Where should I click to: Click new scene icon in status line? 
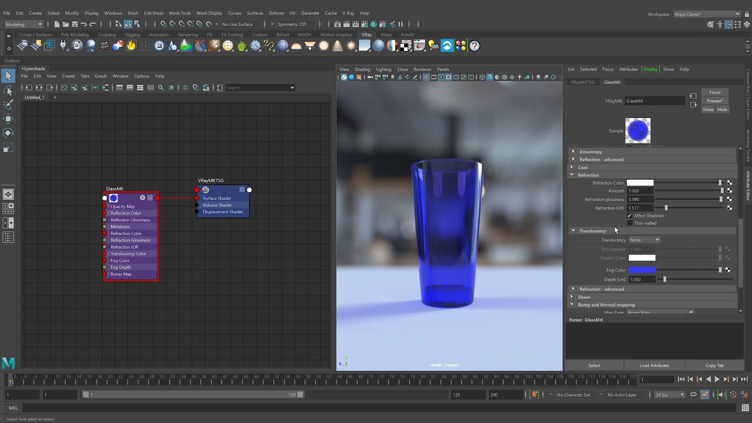[56, 24]
